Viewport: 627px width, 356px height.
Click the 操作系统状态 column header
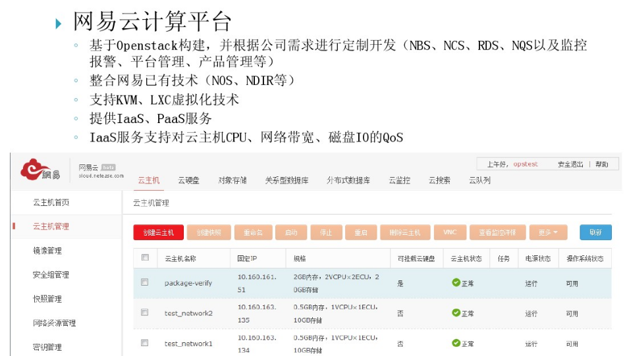(585, 259)
